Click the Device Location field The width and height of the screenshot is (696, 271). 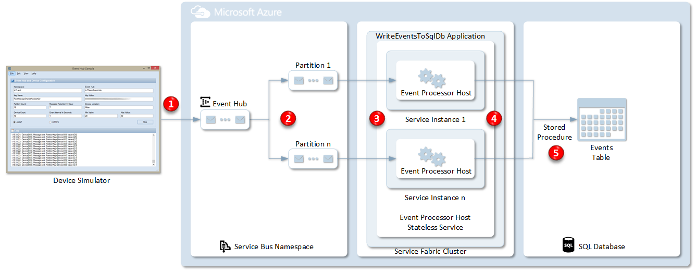tap(119, 107)
